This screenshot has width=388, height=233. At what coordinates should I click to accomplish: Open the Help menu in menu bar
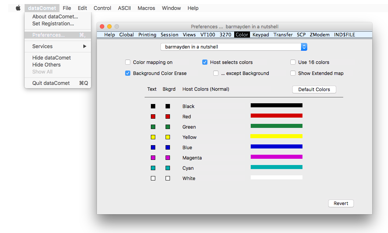[193, 8]
